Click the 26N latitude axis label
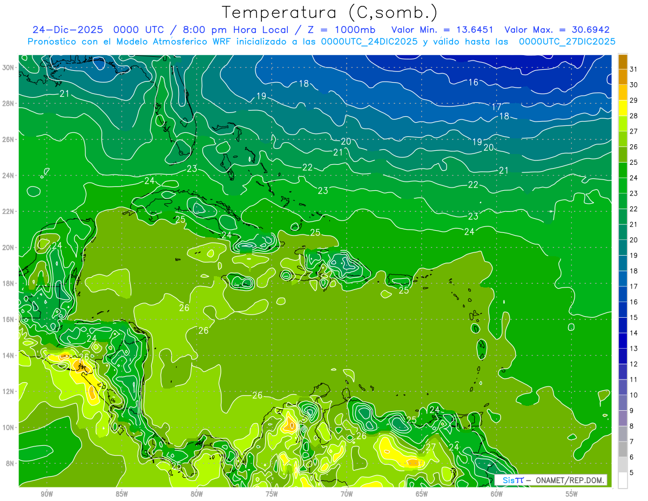Viewport: 648px width, 501px height. point(9,139)
